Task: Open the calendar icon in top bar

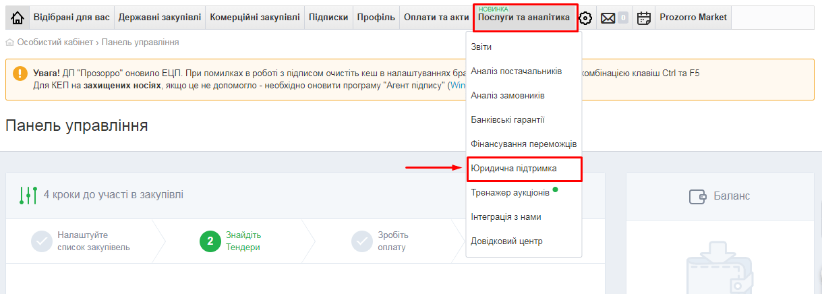Action: coord(644,18)
